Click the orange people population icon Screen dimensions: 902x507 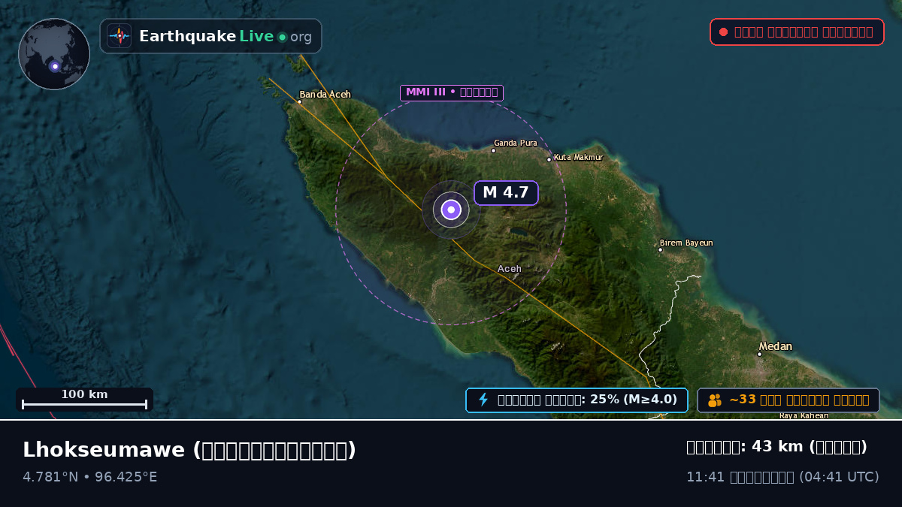pos(715,400)
